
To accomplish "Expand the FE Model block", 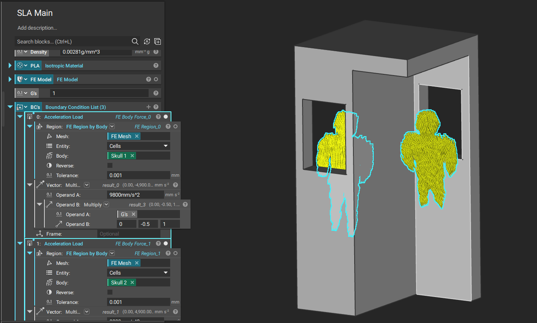I will [x=10, y=79].
